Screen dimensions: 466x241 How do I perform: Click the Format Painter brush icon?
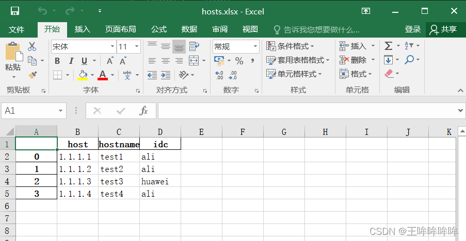[33, 75]
